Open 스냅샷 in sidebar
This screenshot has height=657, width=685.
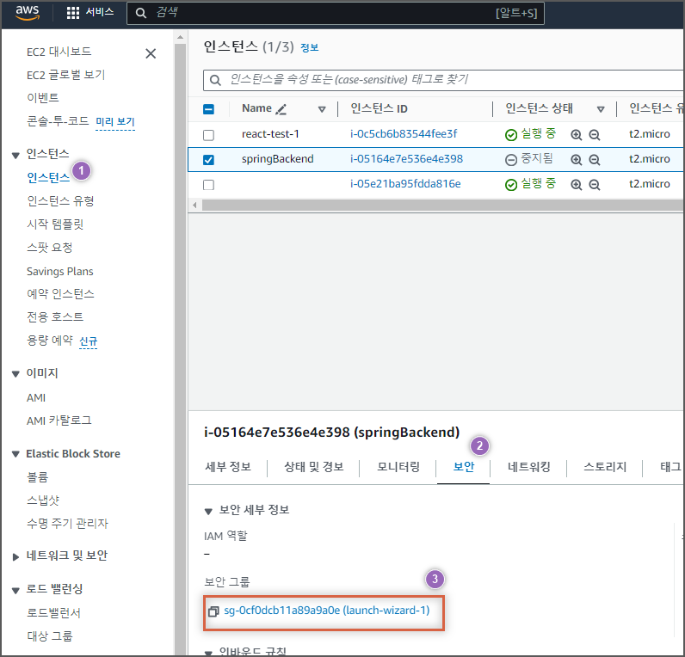click(43, 500)
